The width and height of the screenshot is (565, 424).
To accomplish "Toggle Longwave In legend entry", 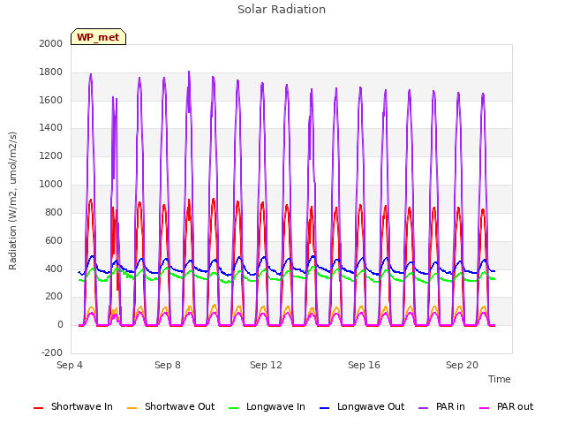I will [267, 406].
